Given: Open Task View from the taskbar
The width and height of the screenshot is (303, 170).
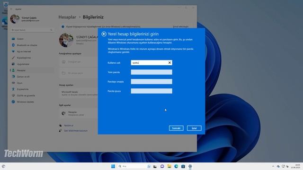Looking at the screenshot, I should (x=155, y=166).
